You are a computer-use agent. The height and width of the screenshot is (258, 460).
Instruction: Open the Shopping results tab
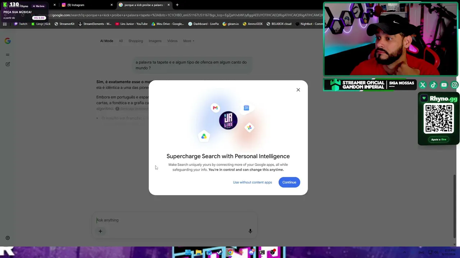pyautogui.click(x=135, y=41)
